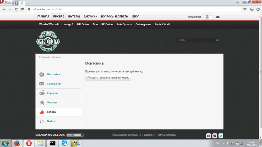This screenshot has height=147, width=262.
Task: Click the Поиск search field
Action: (196, 40)
